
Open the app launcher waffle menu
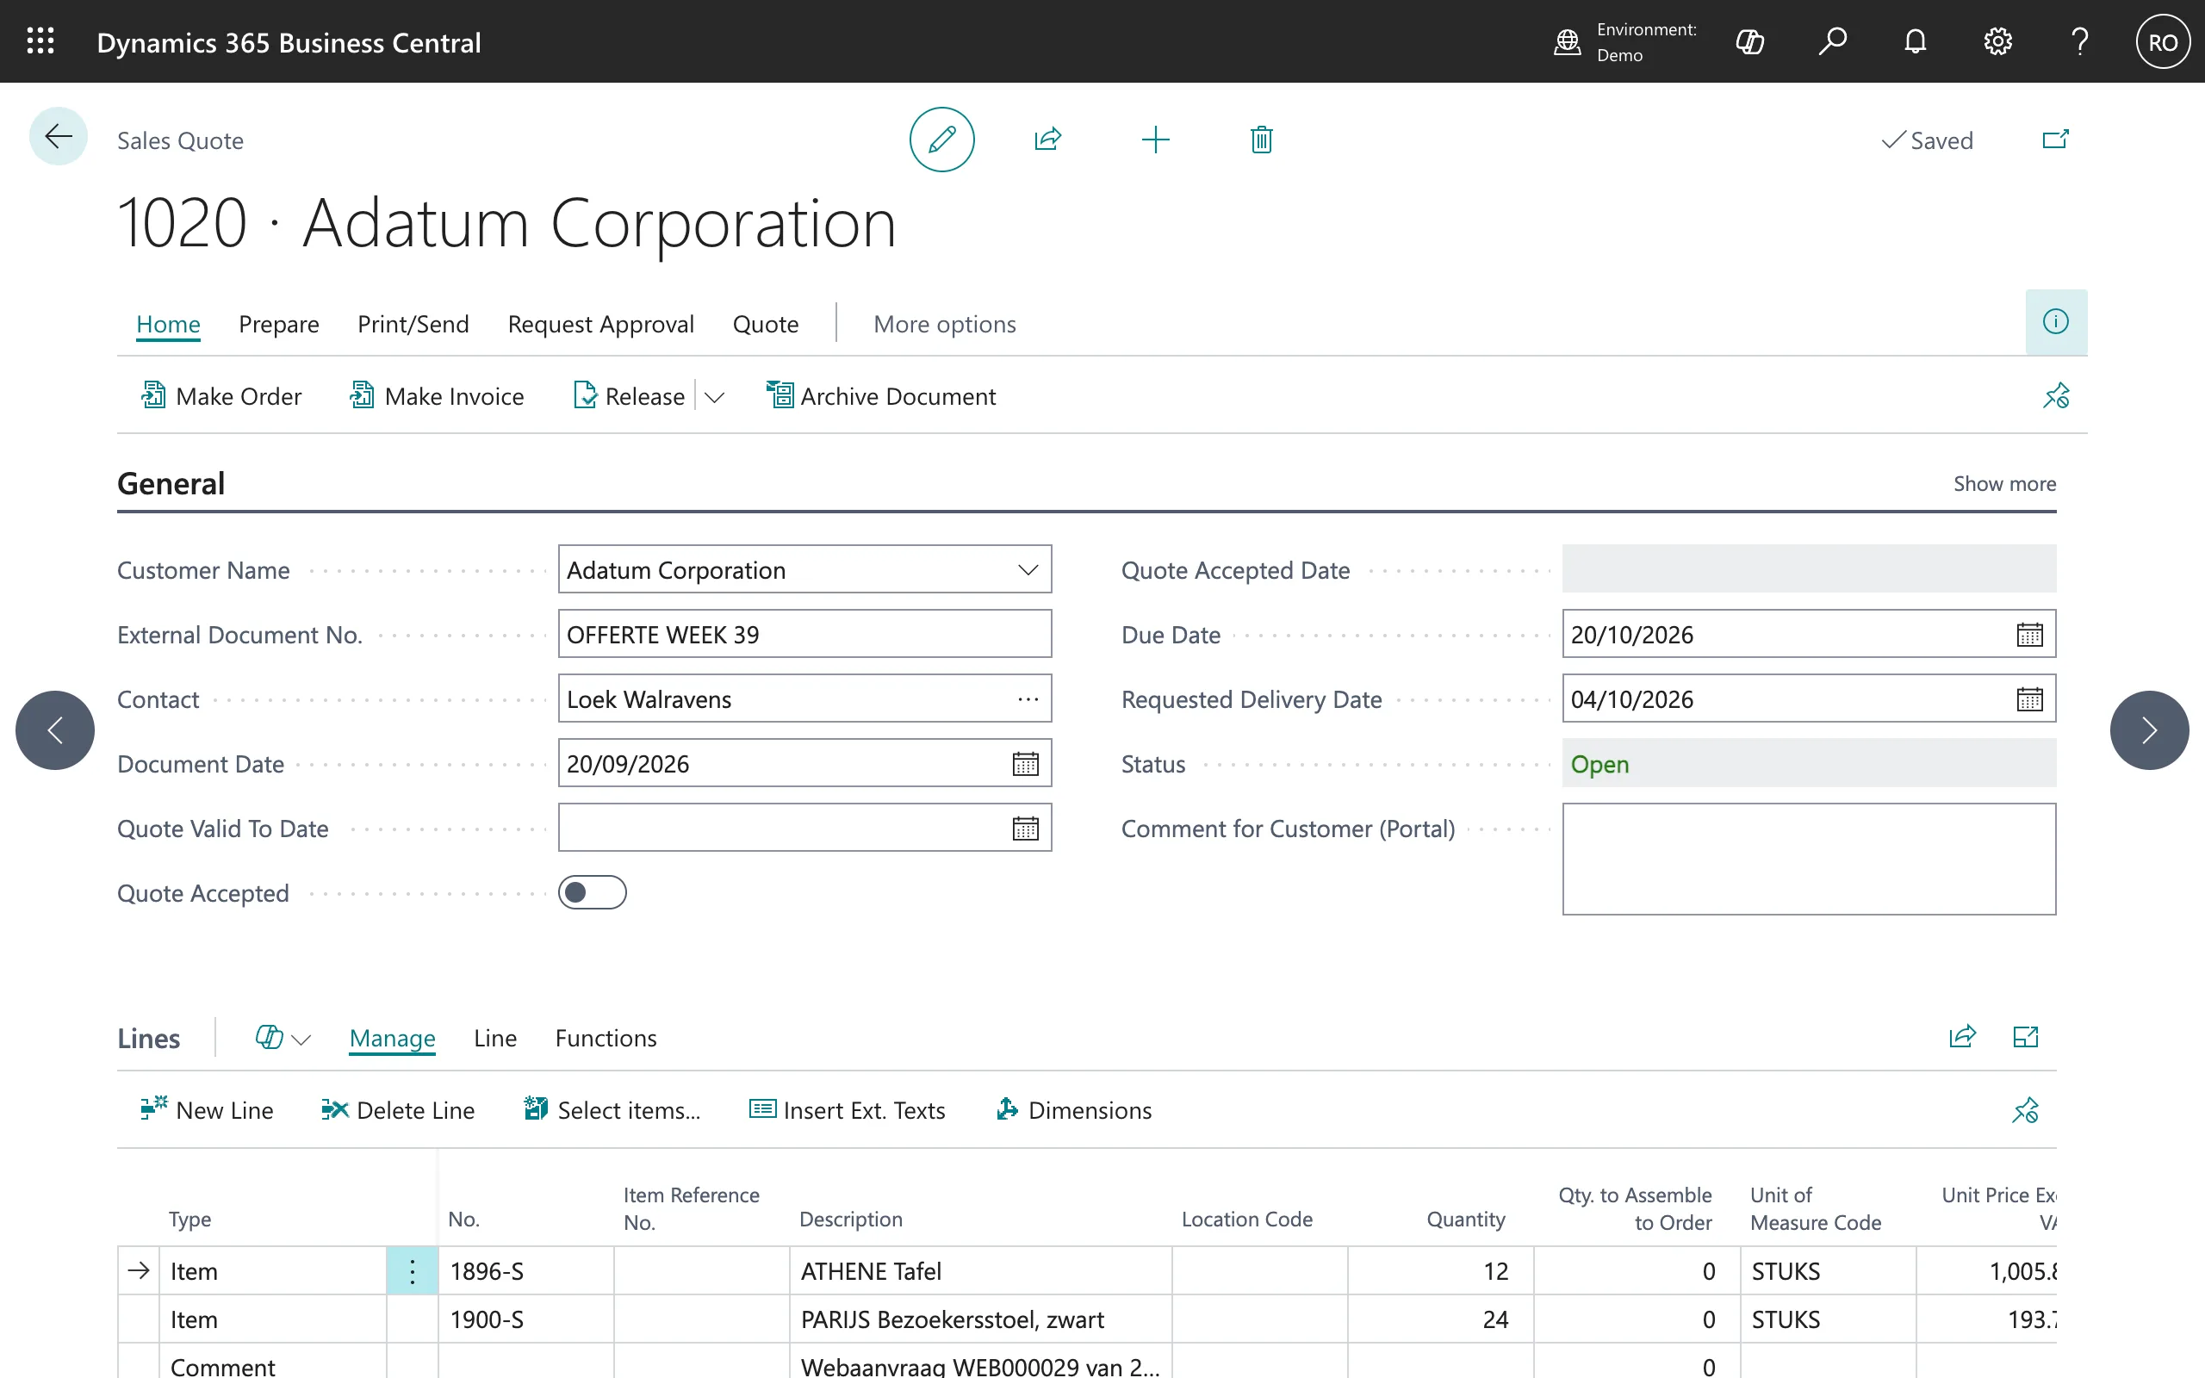point(40,42)
